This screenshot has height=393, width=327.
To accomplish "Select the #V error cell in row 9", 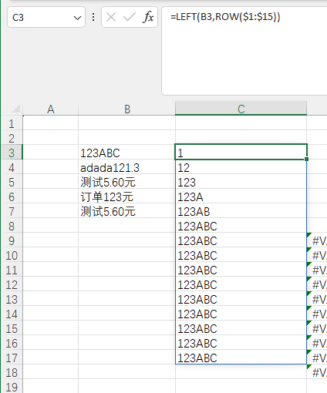I will [317, 241].
